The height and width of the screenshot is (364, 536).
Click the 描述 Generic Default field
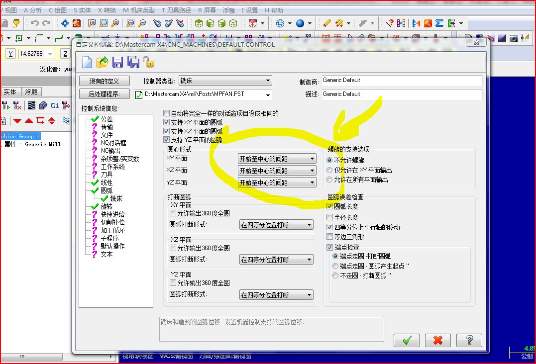click(x=402, y=94)
